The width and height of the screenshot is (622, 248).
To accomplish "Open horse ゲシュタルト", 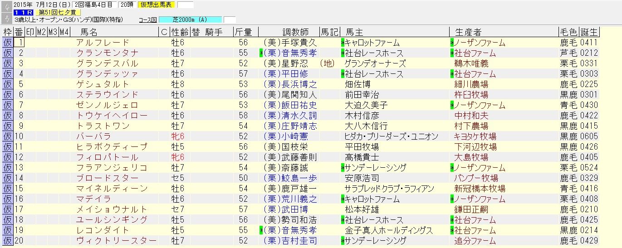I will [x=103, y=84].
